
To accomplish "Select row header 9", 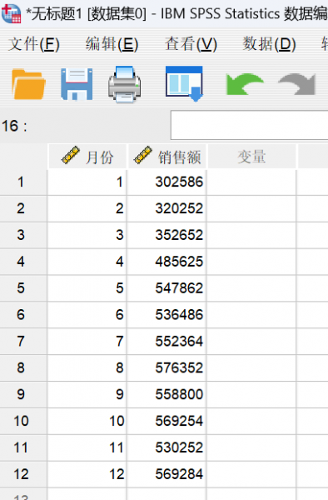I will click(x=23, y=394).
